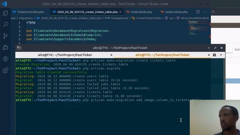Screen dimensions: 240x135
Task: Click the <?php line in the editor
Action: 31,22
